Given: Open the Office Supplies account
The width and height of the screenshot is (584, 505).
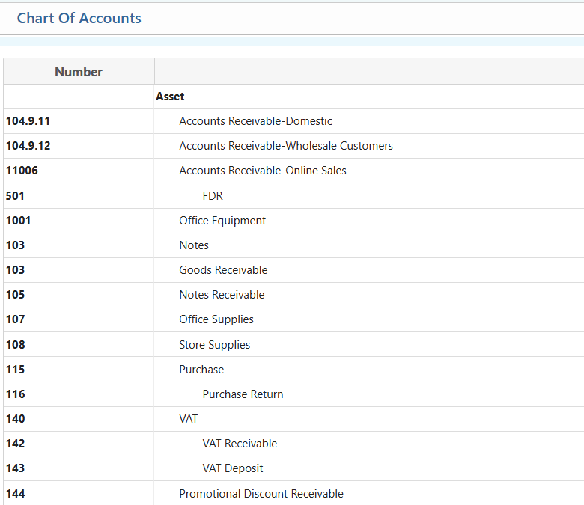Looking at the screenshot, I should [216, 319].
